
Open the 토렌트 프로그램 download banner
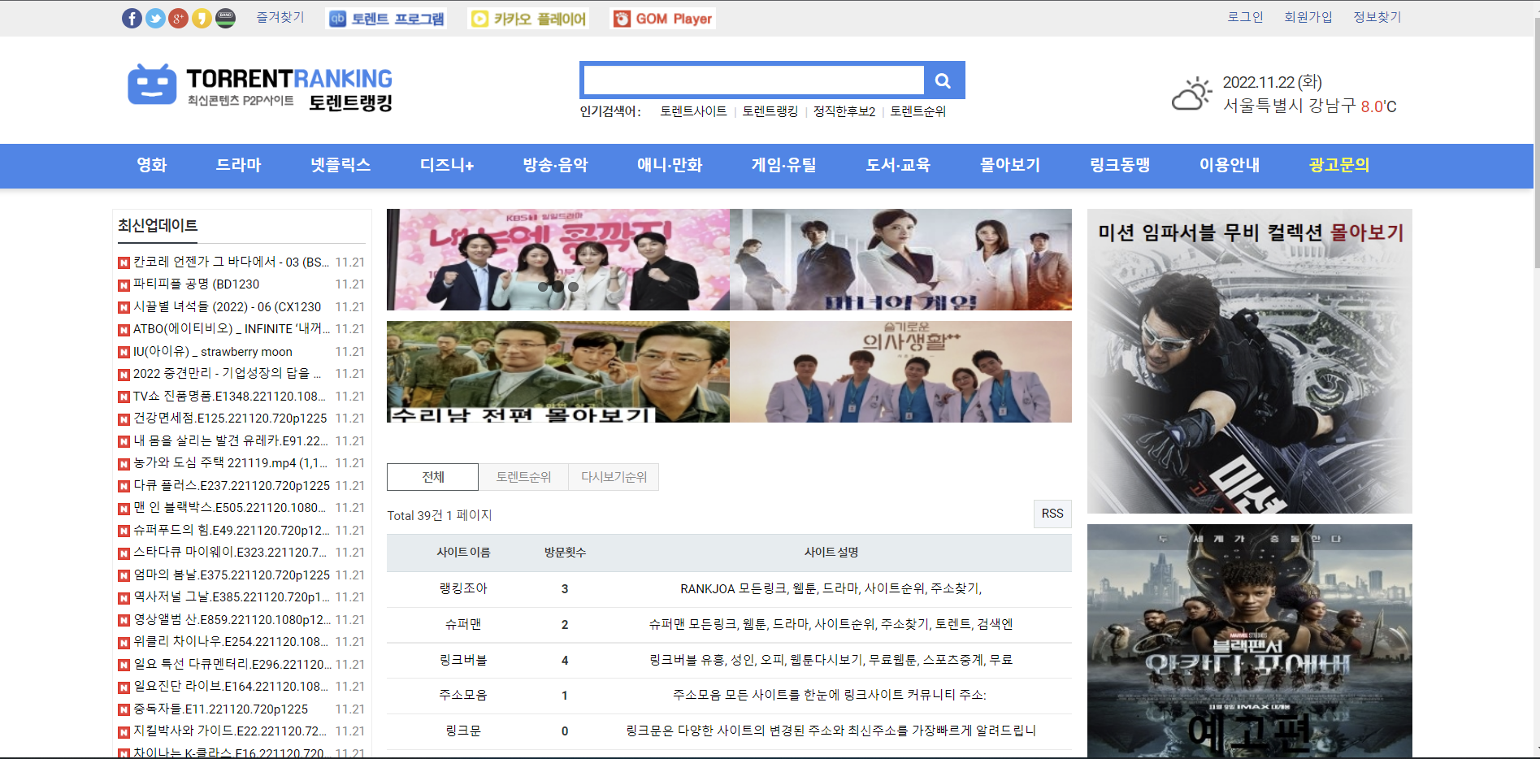(387, 19)
